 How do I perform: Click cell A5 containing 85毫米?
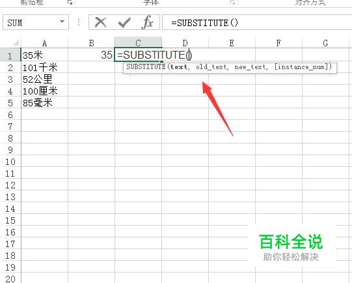pyautogui.click(x=44, y=102)
